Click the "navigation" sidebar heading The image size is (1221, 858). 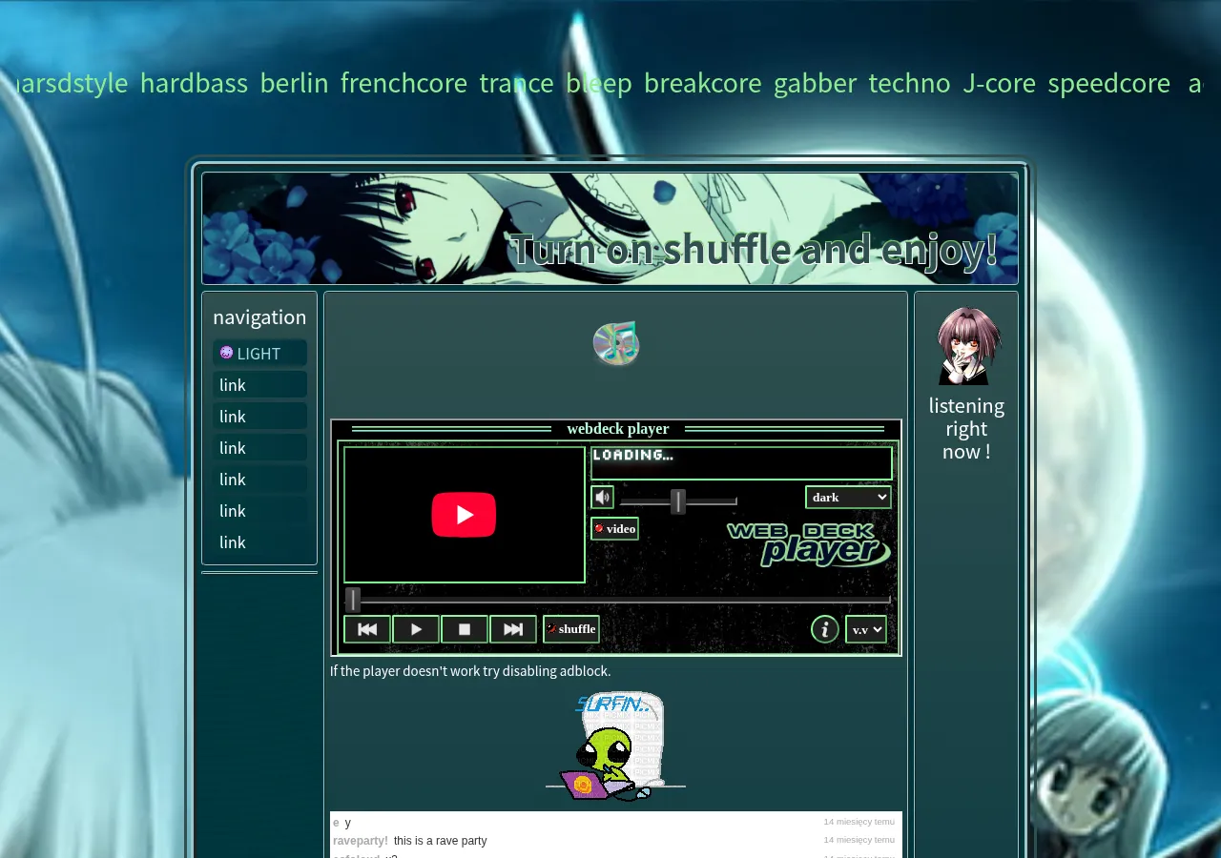pos(259,317)
